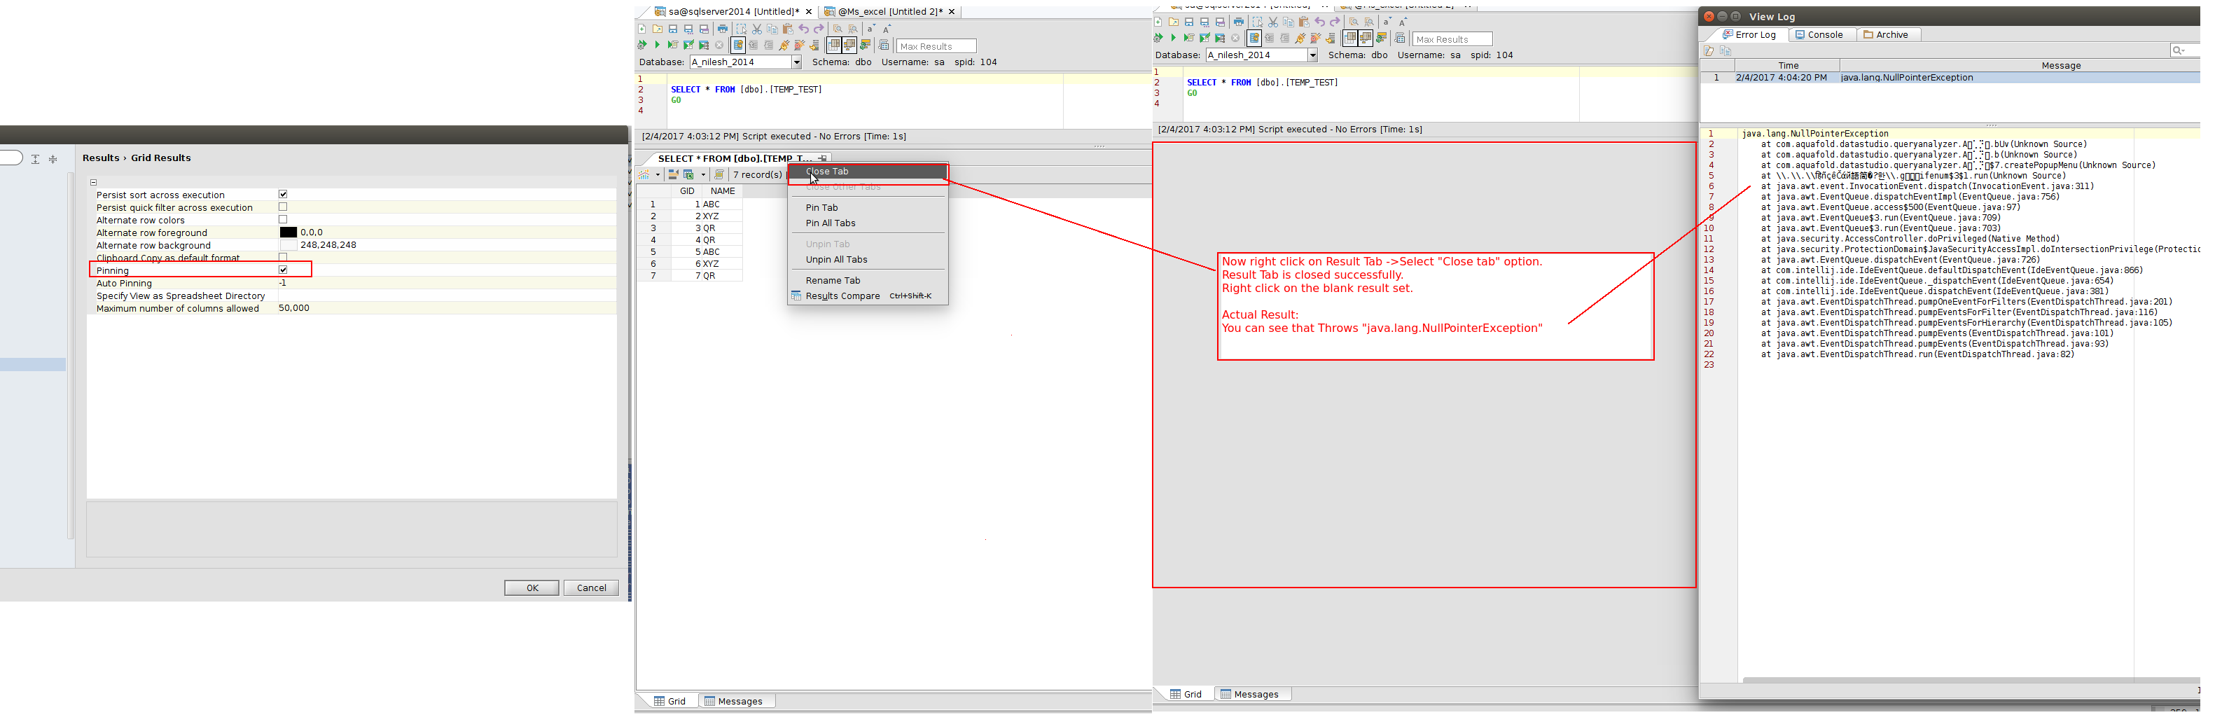Toggle Auto-commit button in blank-result query window
Viewport: 2215px width, 715px height.
(x=1254, y=39)
